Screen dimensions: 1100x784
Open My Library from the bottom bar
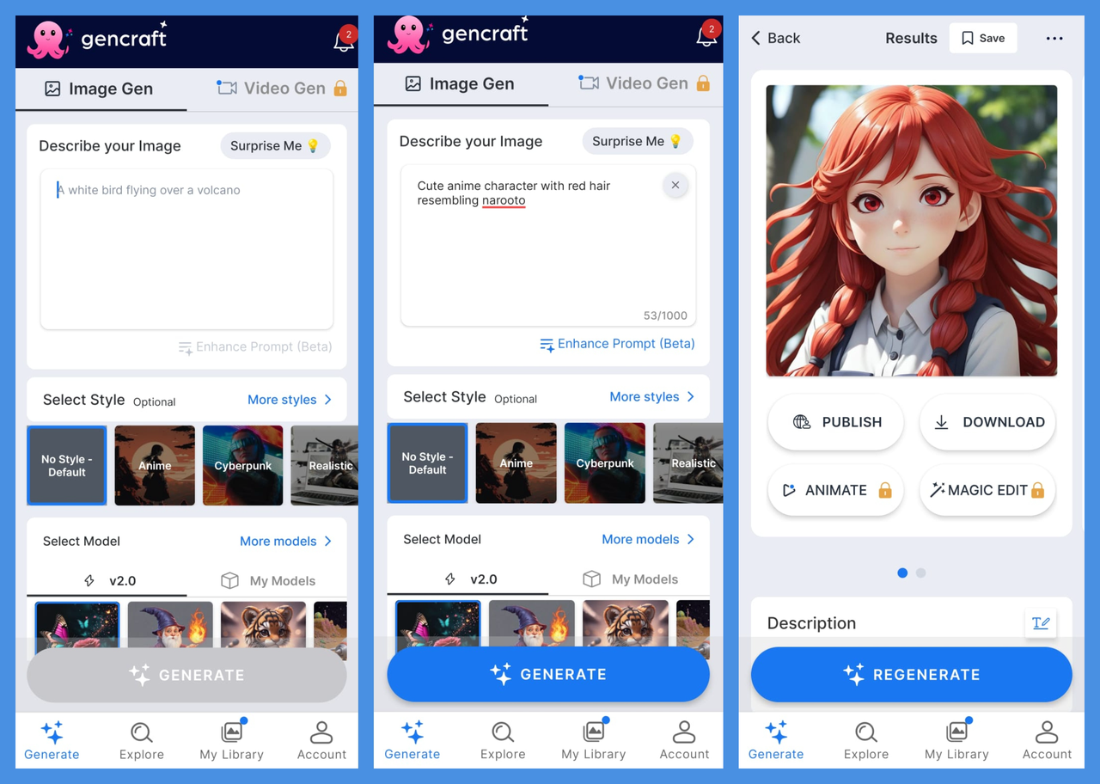pos(231,732)
